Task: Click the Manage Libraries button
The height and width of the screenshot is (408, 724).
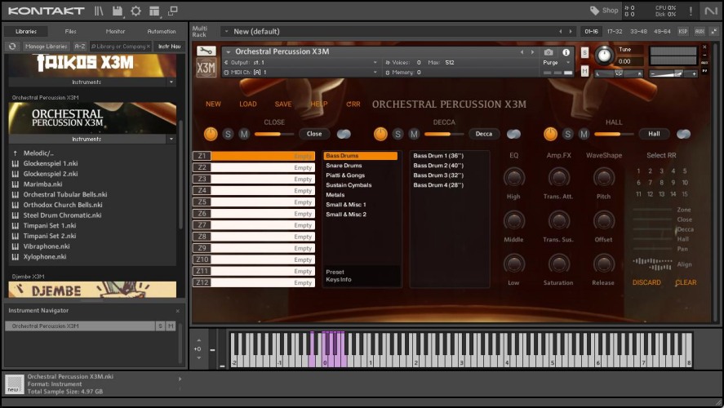Action: [x=46, y=47]
